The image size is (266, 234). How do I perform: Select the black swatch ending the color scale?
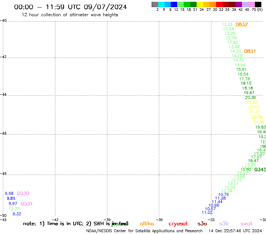(258, 4)
